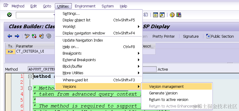Select Help on... menu entry

tap(99, 47)
